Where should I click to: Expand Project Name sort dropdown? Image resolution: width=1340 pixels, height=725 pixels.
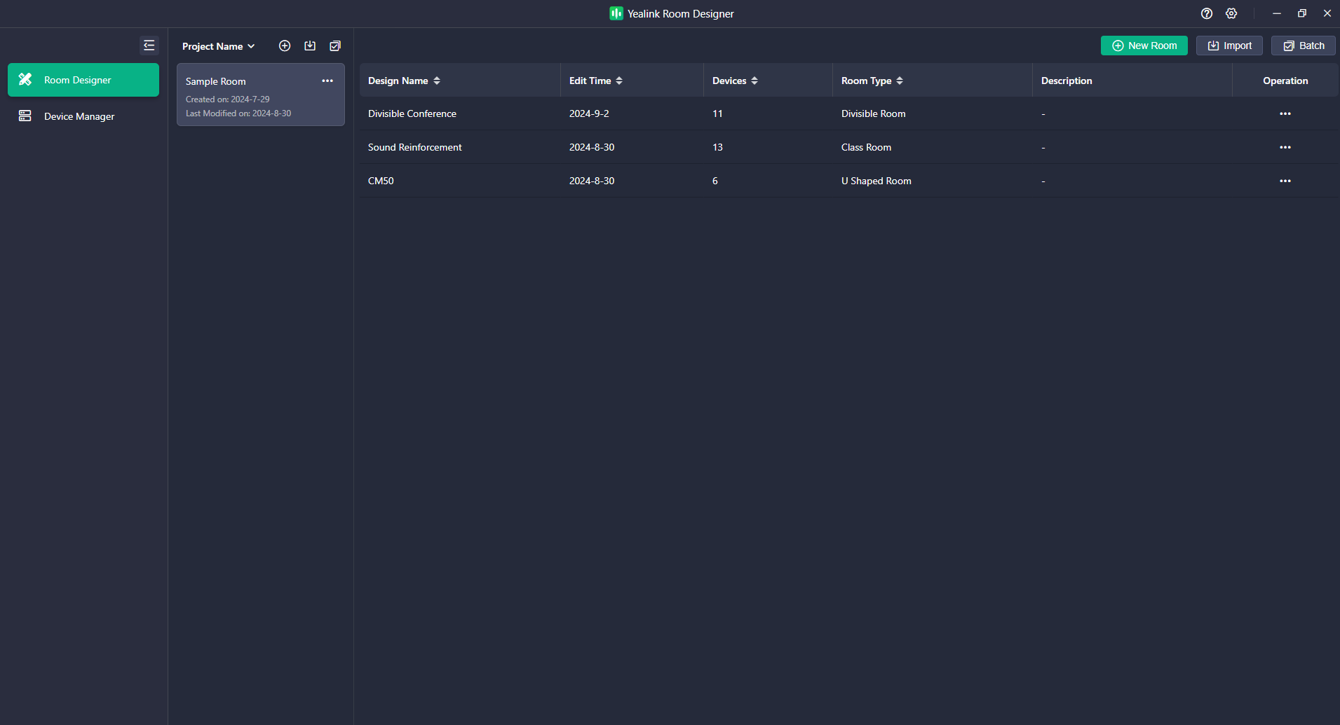[218, 46]
